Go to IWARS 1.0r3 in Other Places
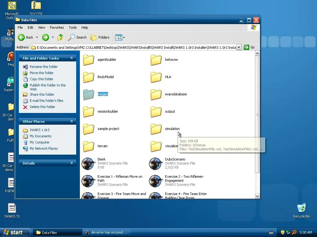 pos(39,130)
